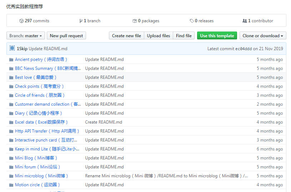Screen dimensions: 291x192
Task: View the 1 branch link
Action: (x=90, y=21)
